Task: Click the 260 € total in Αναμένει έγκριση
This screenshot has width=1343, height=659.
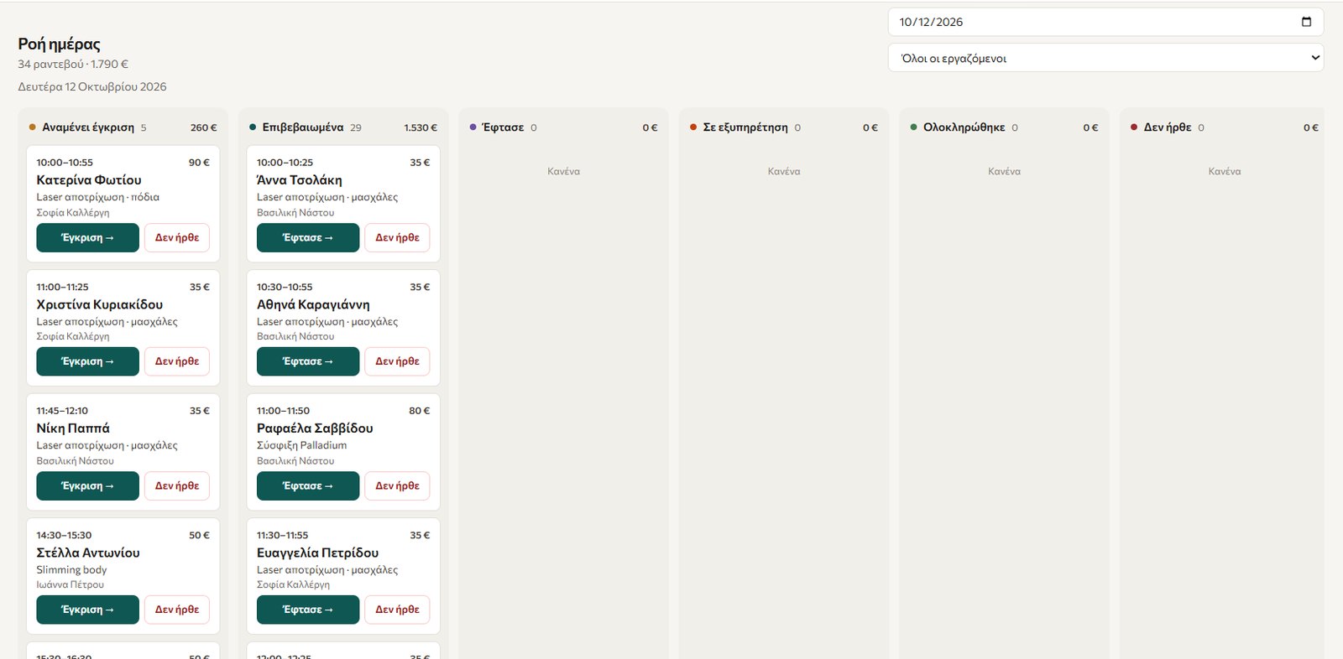Action: coord(203,127)
